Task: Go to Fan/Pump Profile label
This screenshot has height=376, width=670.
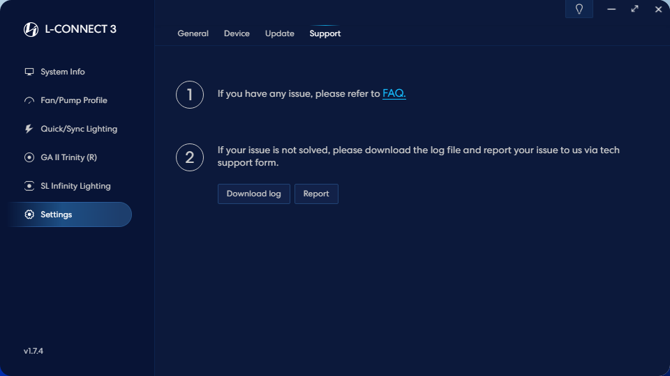Action: coord(74,100)
